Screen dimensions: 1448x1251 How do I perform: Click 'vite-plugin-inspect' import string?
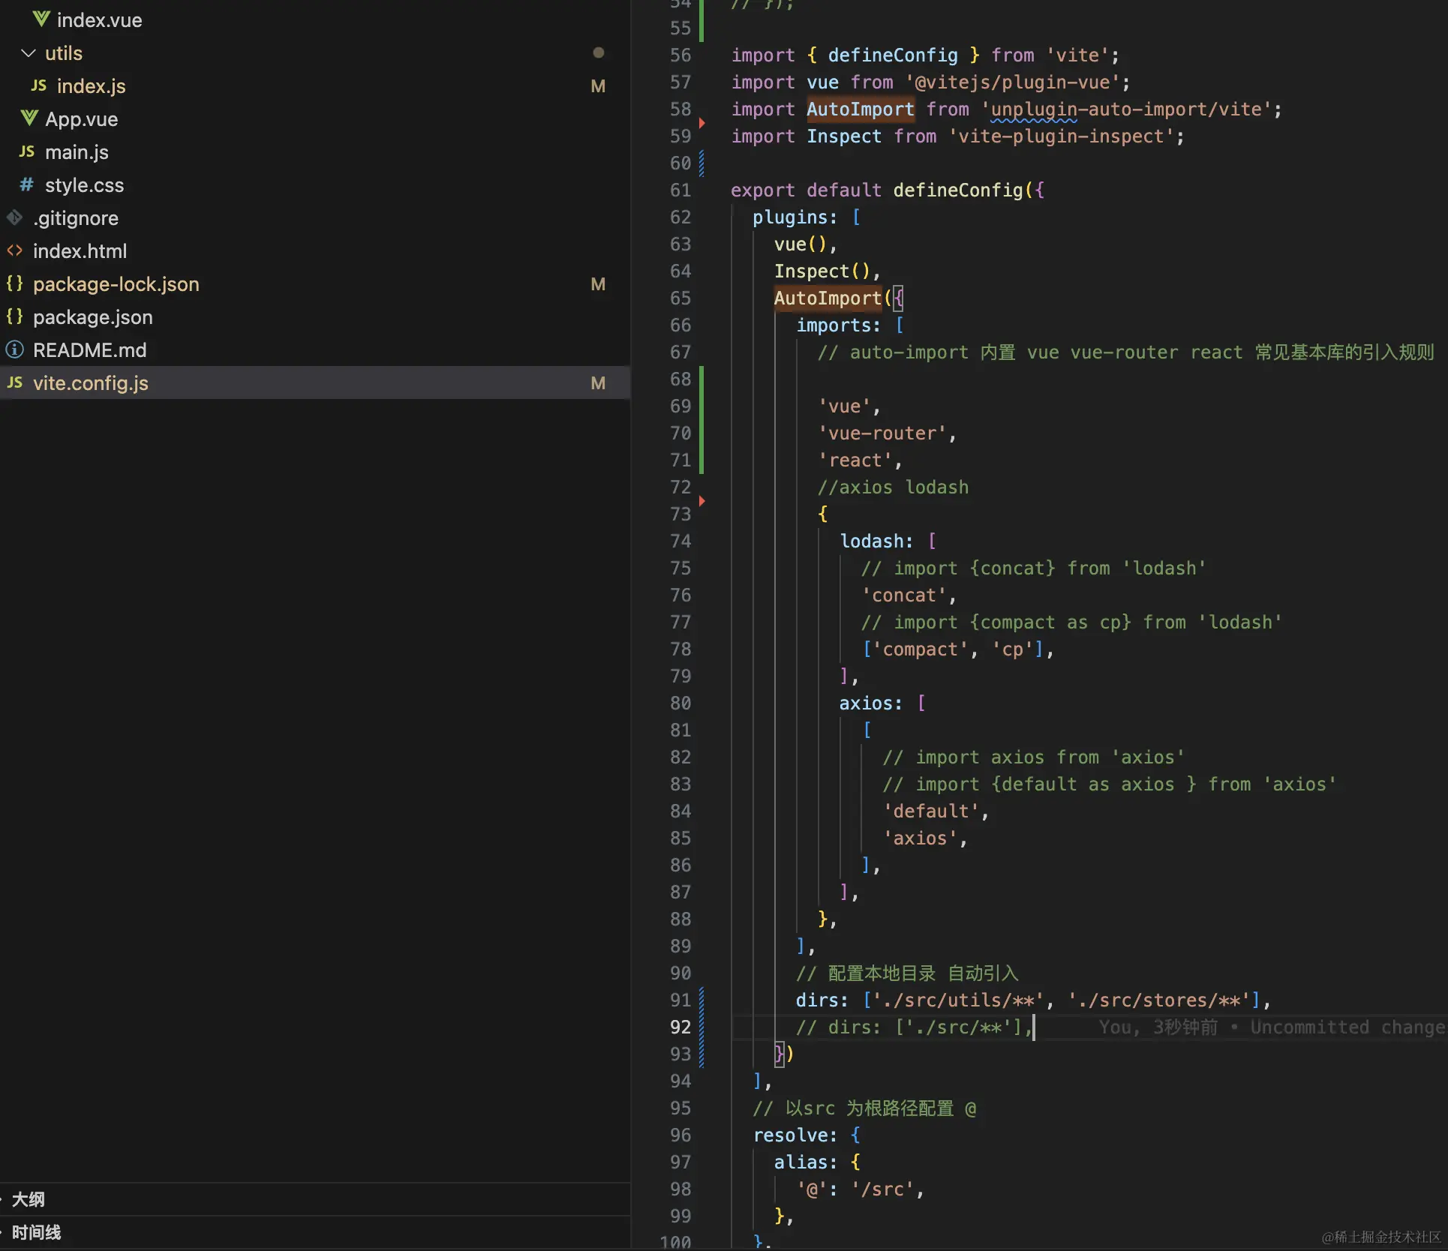pos(1062,136)
